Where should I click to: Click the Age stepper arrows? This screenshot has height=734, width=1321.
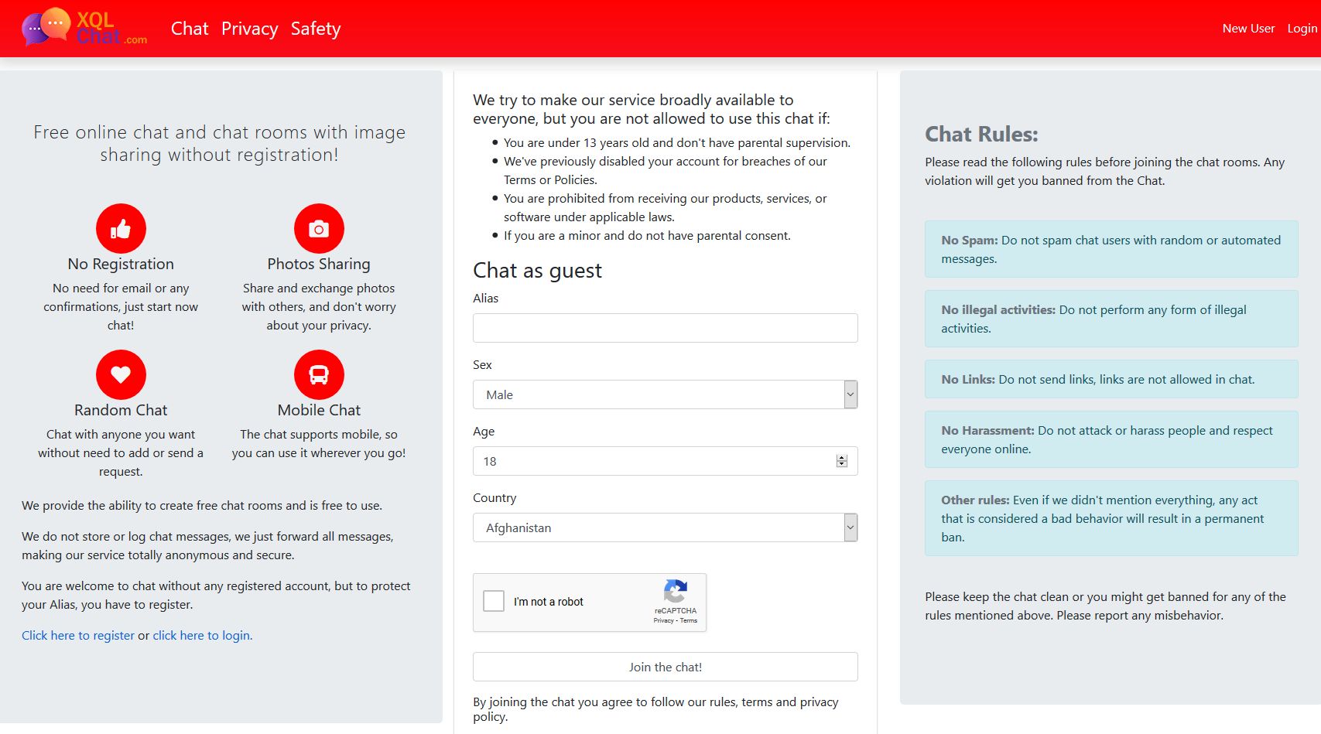pos(842,461)
